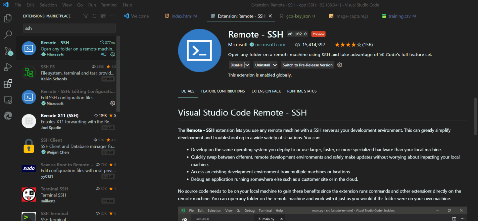Open the Explorer view in activity bar
The width and height of the screenshot is (478, 221).
[8, 18]
